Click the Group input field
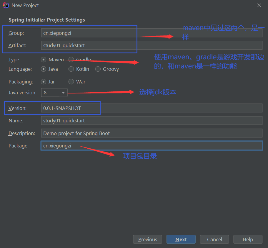This screenshot has height=248, width=268. coord(152,33)
